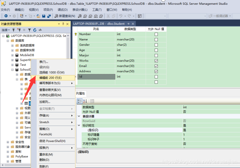This screenshot has height=168, width=240.
Task: Click the Cut scissors icon
Action: [x=108, y=16]
